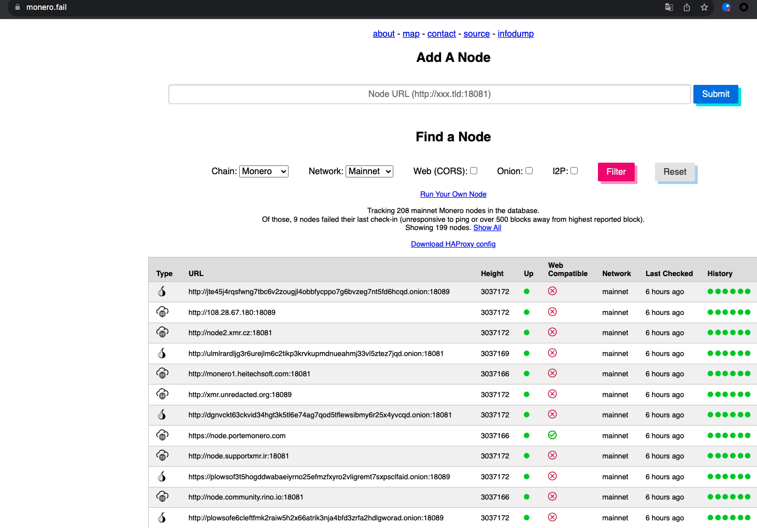The height and width of the screenshot is (528, 757).
Task: Click the onion type icon for jte45j4rqsfwng node
Action: point(162,291)
